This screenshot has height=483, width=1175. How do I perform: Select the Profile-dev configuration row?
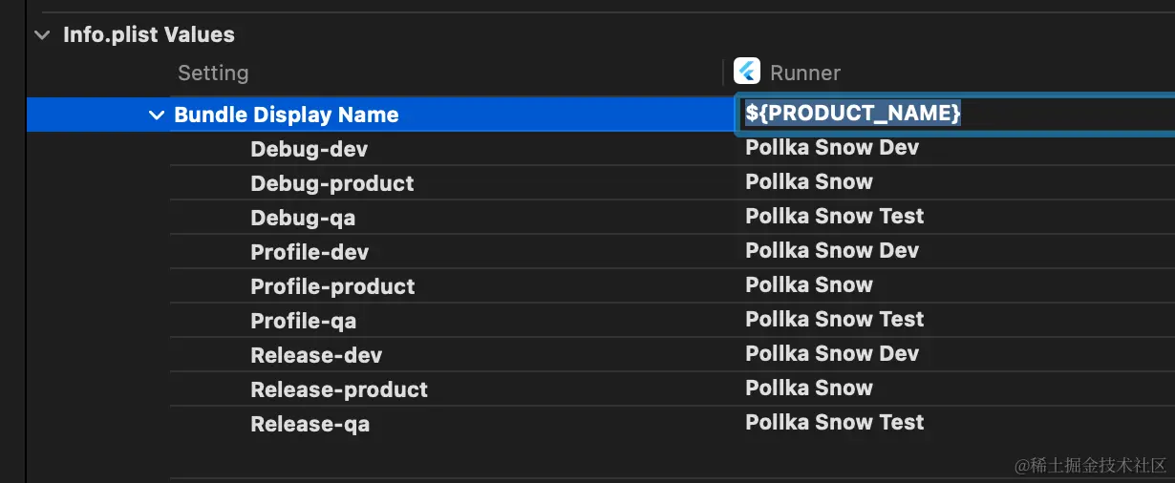(309, 253)
